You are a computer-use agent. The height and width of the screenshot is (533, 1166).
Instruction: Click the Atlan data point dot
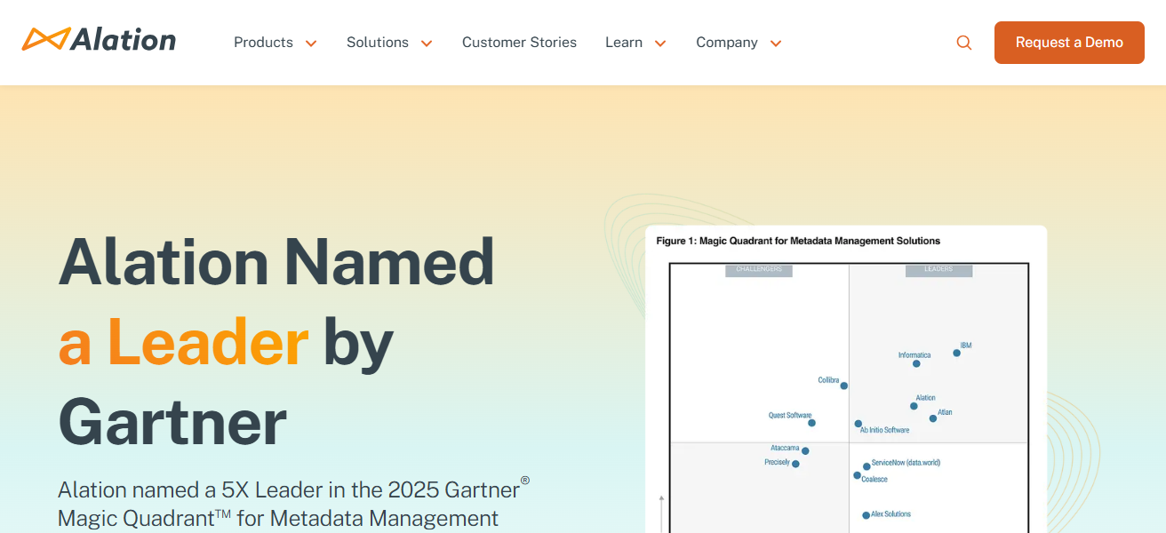(x=932, y=418)
